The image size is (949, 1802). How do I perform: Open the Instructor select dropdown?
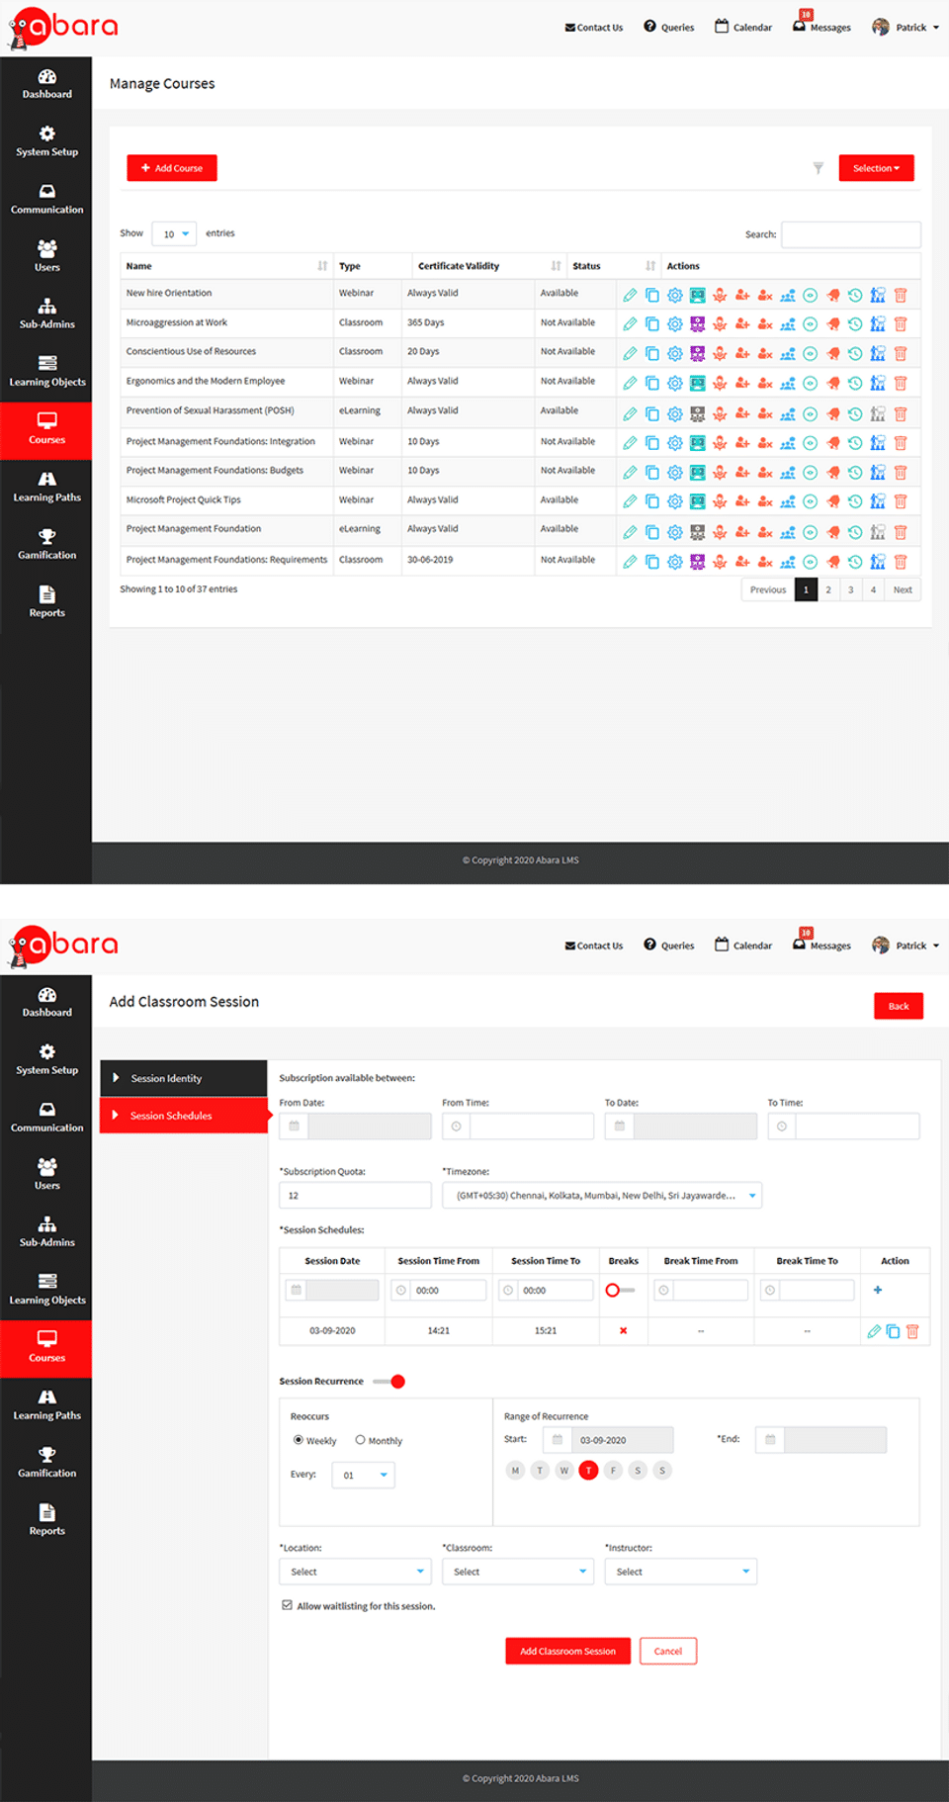click(681, 1572)
